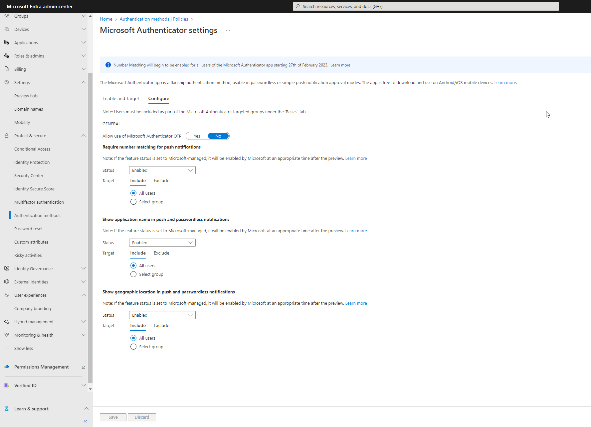Viewport: 591px width, 427px height.
Task: Click the Devices icon in sidebar
Action: click(x=7, y=29)
